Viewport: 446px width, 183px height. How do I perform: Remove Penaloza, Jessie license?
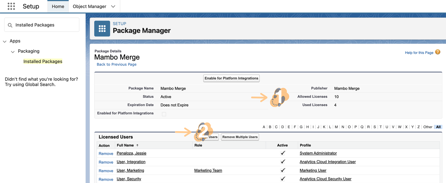point(106,154)
